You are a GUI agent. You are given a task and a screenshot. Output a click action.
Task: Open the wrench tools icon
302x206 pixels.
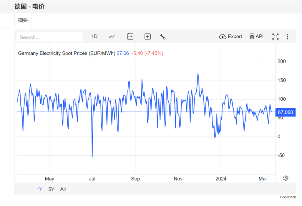[163, 37]
